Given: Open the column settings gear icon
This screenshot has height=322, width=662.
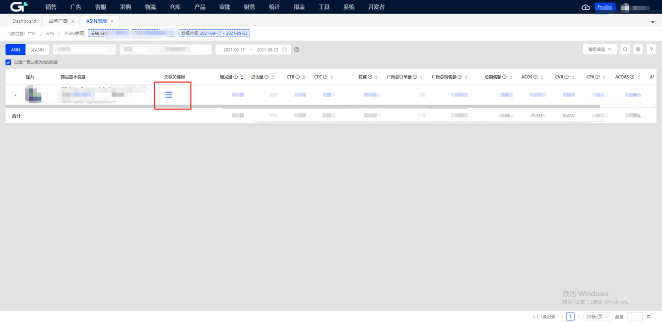Looking at the screenshot, I should pos(638,49).
